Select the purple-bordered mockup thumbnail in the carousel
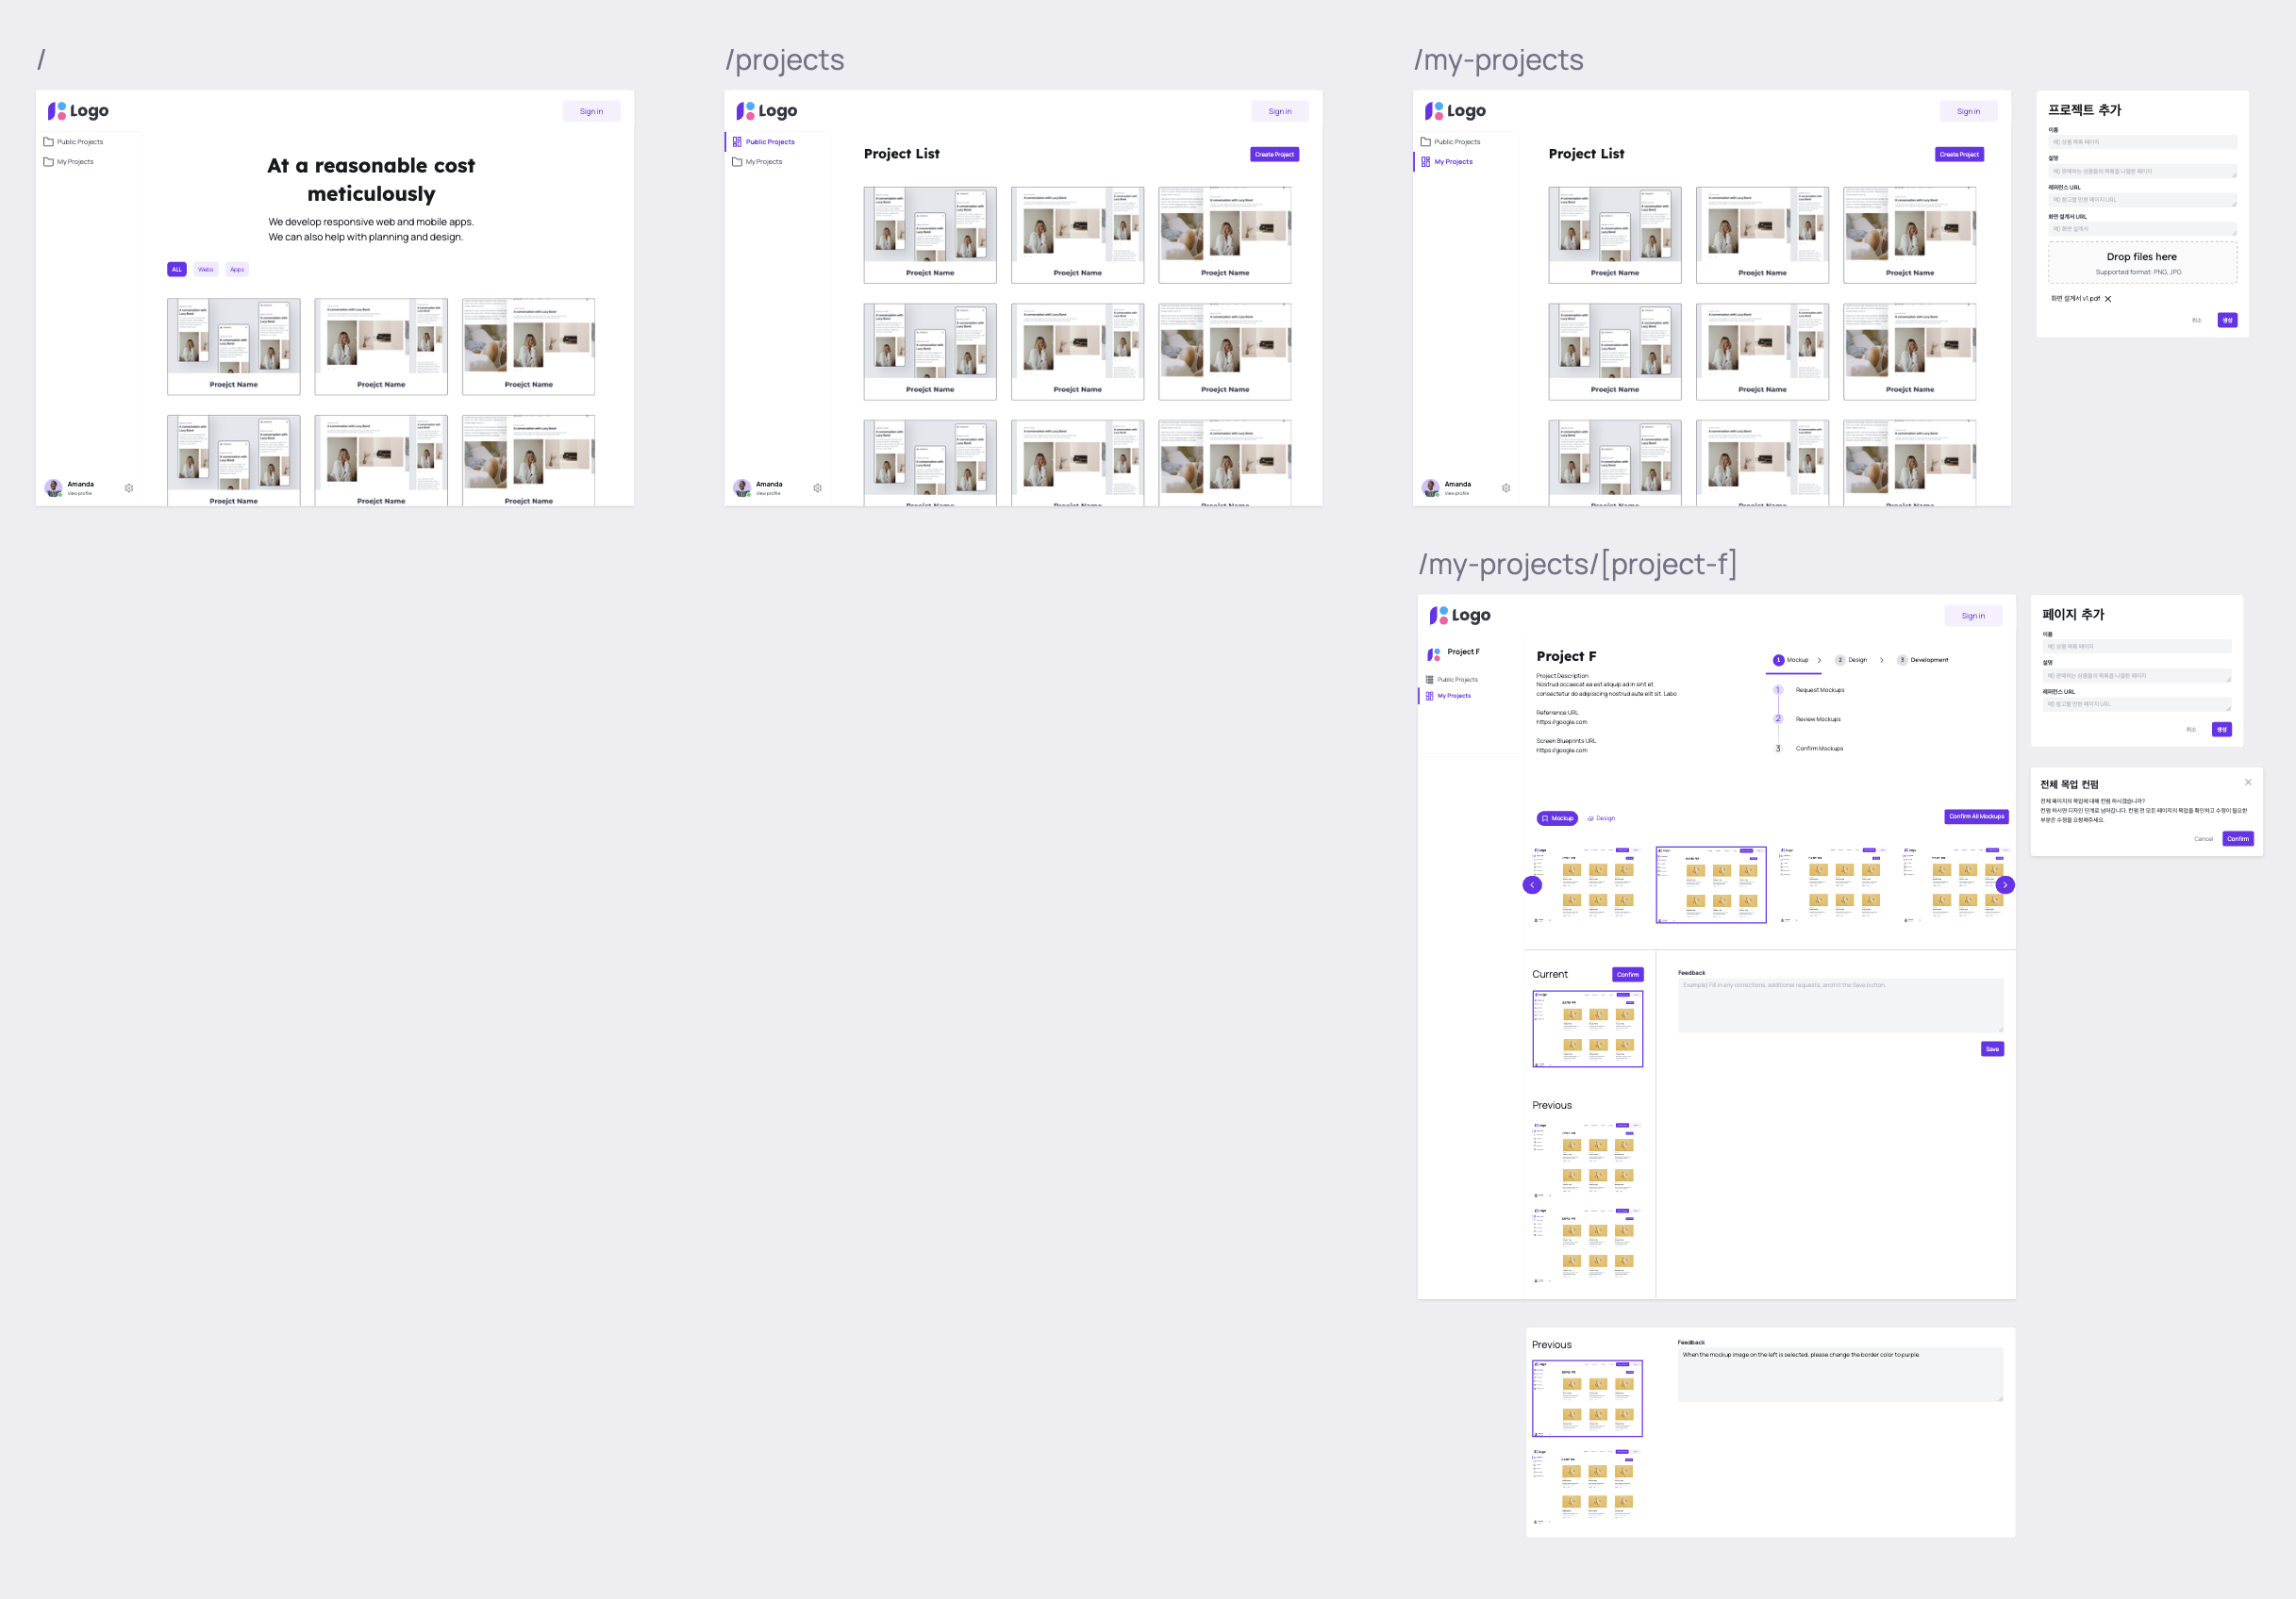 point(1711,884)
